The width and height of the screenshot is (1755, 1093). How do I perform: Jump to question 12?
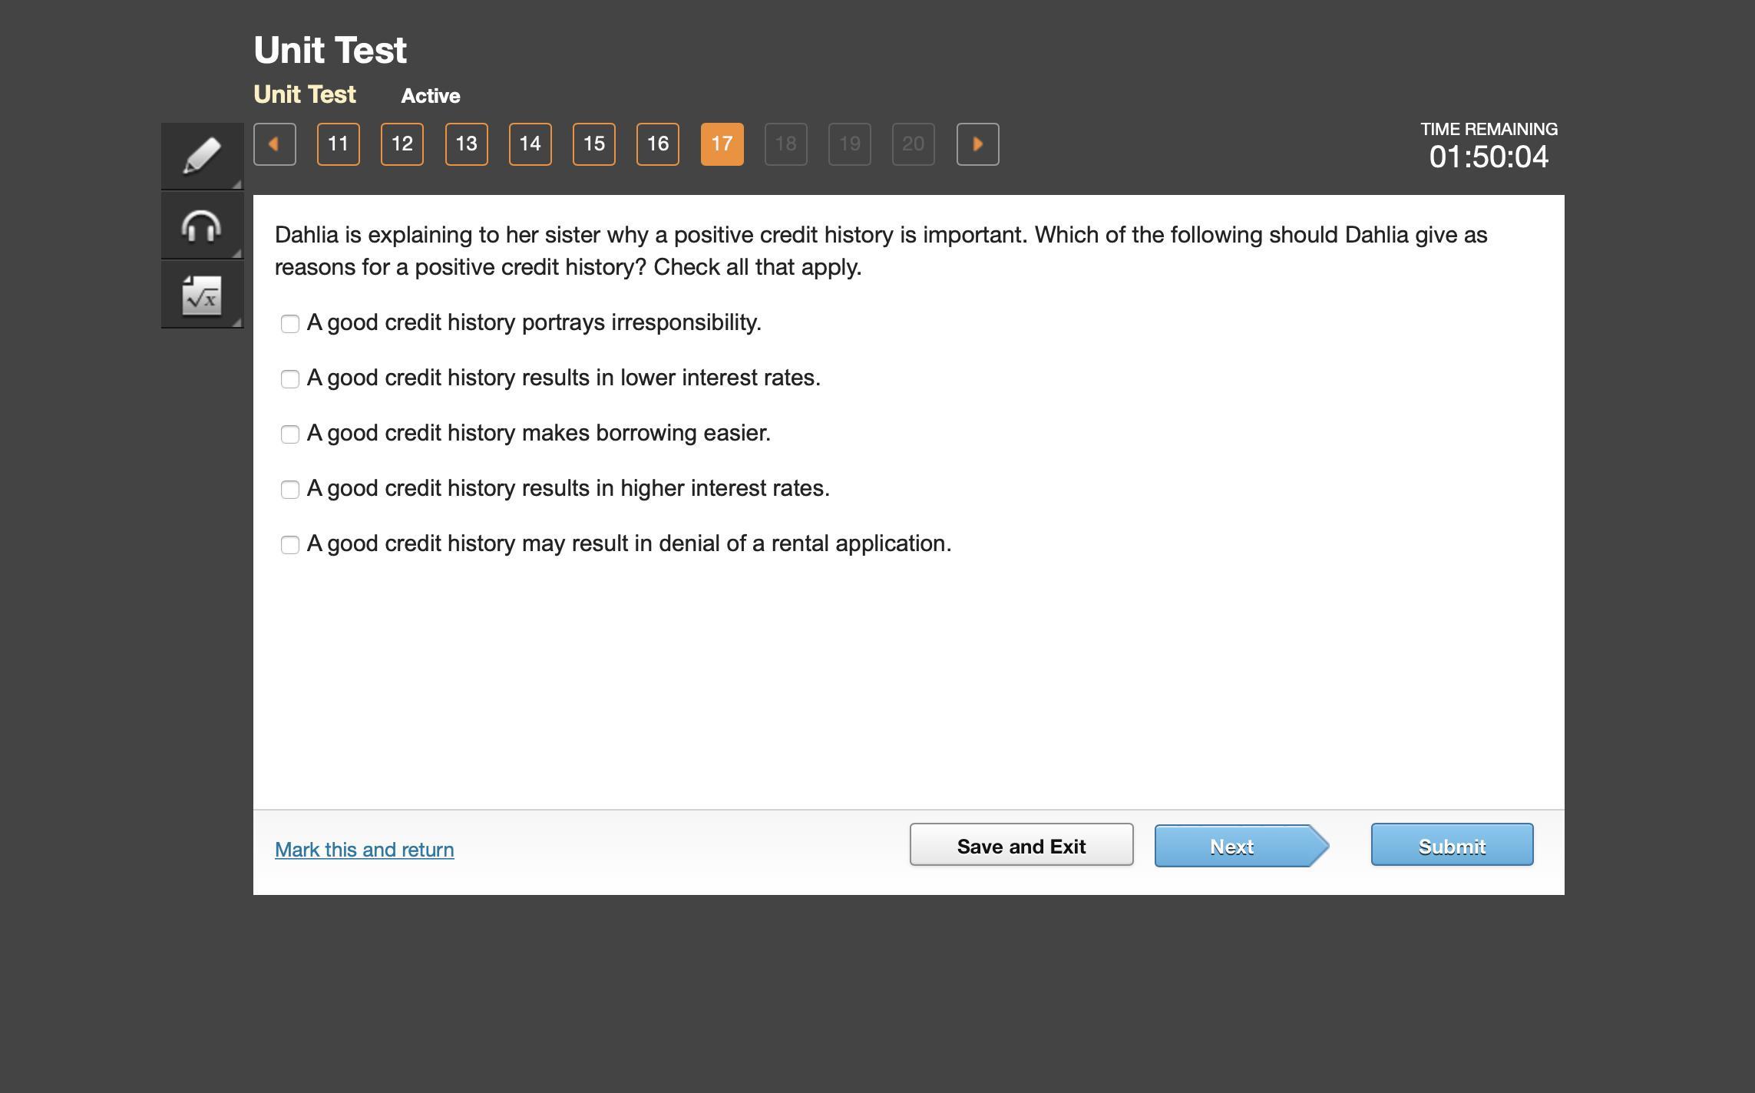402,144
